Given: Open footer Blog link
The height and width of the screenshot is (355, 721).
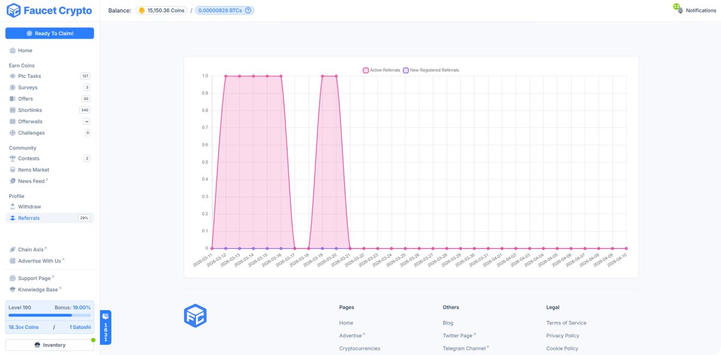Looking at the screenshot, I should [x=448, y=323].
